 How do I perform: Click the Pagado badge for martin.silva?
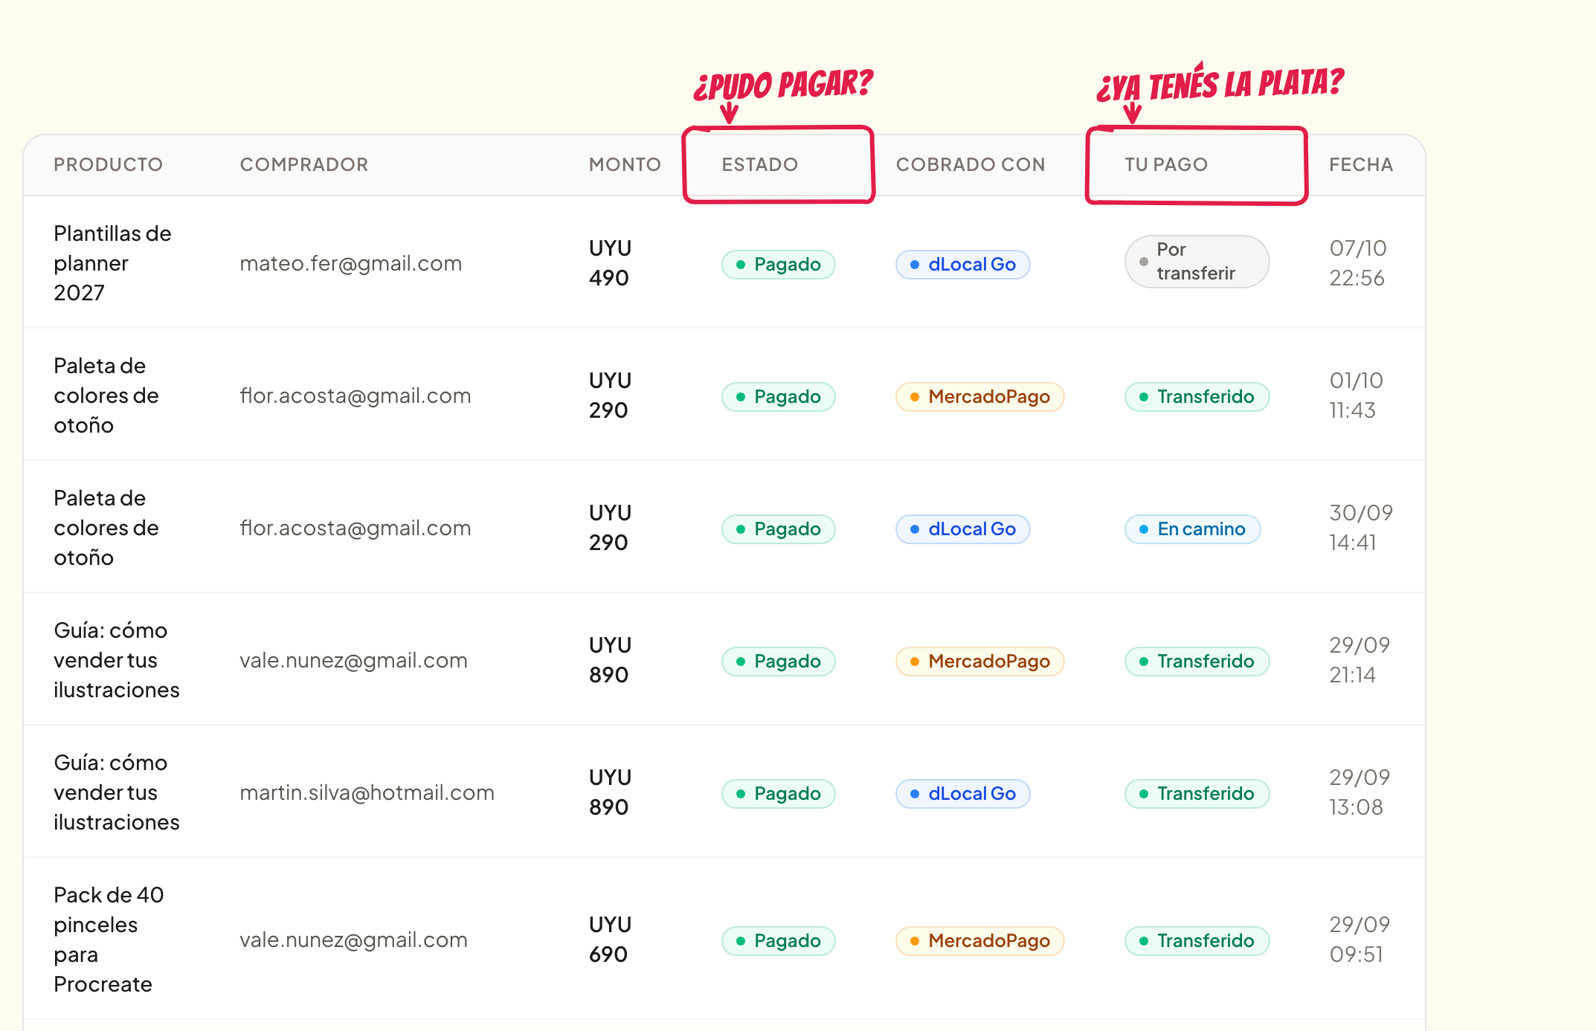778,794
